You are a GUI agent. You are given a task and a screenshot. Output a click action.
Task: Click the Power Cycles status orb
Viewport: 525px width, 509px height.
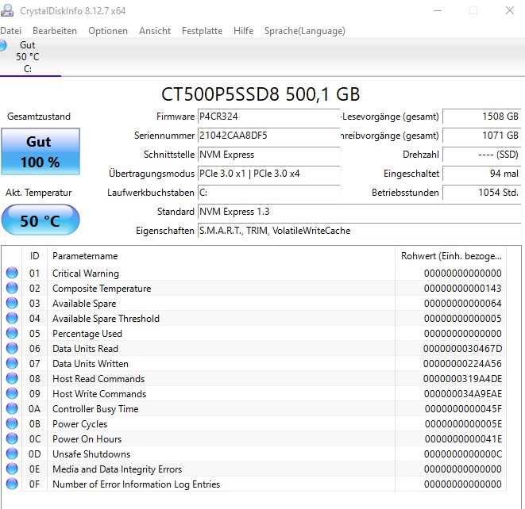coord(12,423)
